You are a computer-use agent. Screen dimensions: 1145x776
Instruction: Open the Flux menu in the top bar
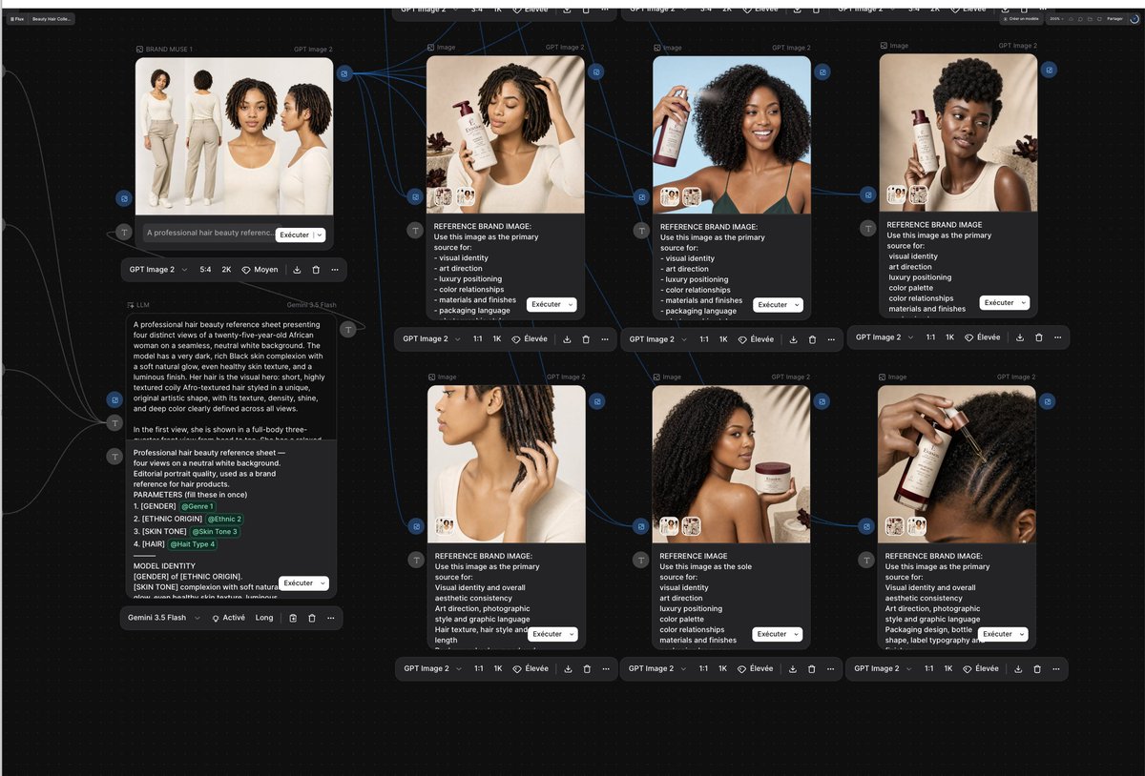[16, 18]
